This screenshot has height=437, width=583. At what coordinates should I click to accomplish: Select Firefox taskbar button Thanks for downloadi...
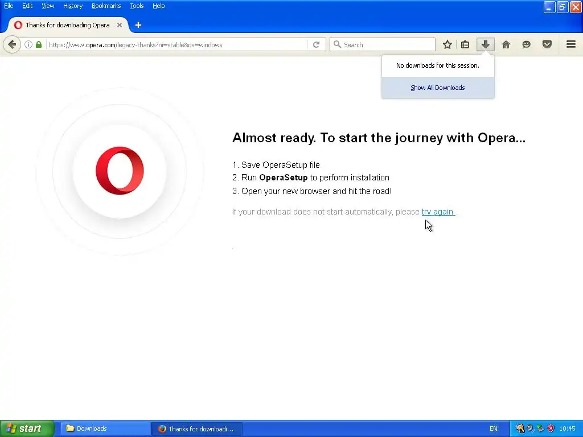pos(197,428)
